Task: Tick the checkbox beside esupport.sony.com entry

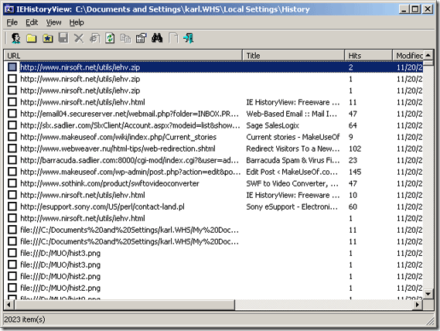Action: click(12, 206)
